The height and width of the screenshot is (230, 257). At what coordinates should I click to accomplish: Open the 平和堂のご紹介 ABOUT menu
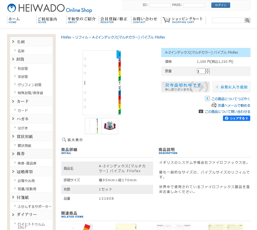(81, 20)
